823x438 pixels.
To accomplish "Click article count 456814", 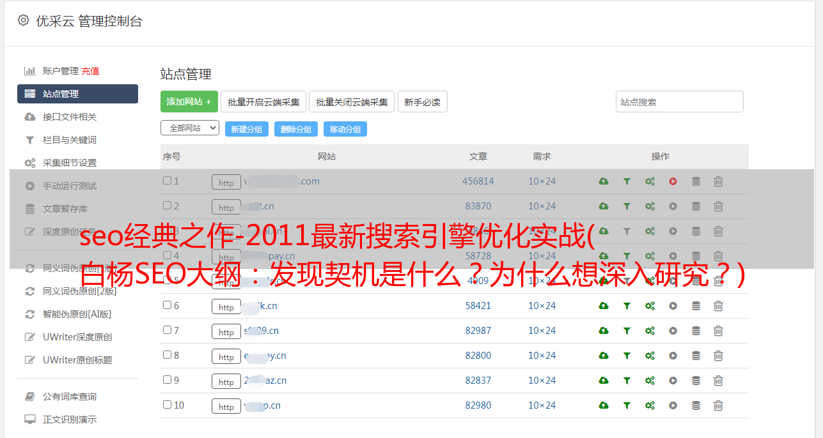I will (x=478, y=181).
